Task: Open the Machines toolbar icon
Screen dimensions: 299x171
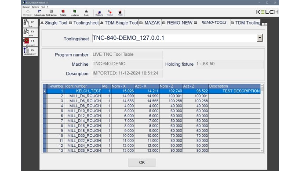Action: (x=75, y=13)
